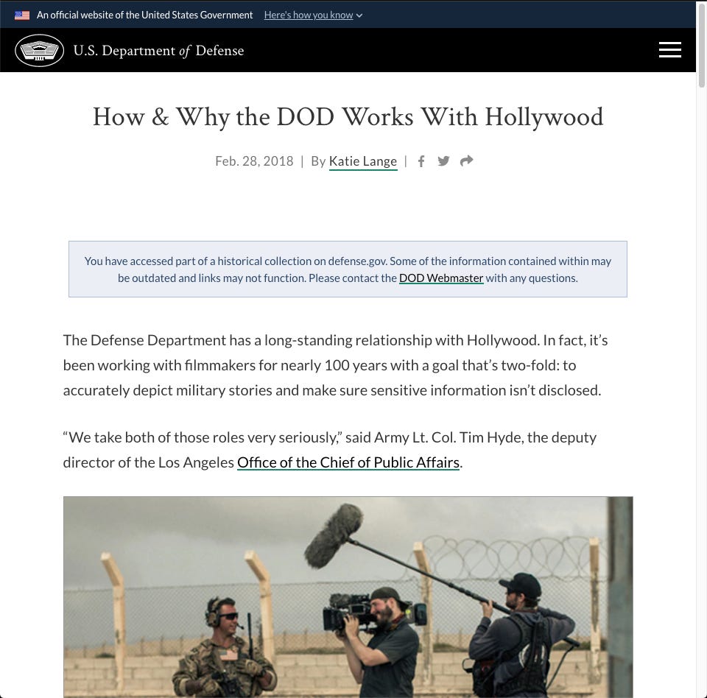Open the chevron next to Here's how you know
The width and height of the screenshot is (707, 698).
click(x=359, y=15)
